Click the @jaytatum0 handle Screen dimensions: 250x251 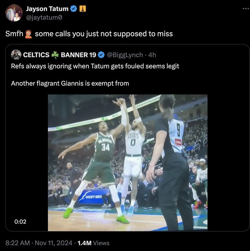coord(44,17)
